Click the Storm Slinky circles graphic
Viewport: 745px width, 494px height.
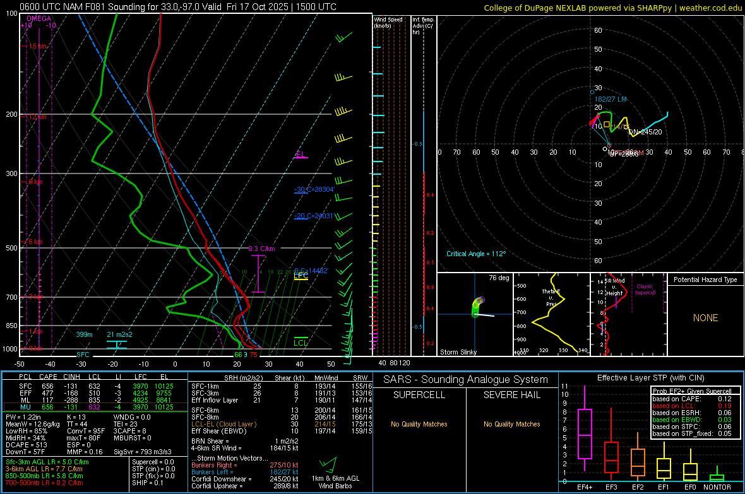click(478, 307)
